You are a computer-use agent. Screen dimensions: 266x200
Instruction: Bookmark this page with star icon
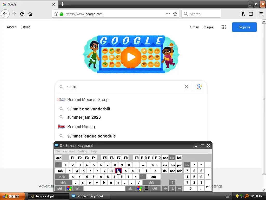click(175, 14)
